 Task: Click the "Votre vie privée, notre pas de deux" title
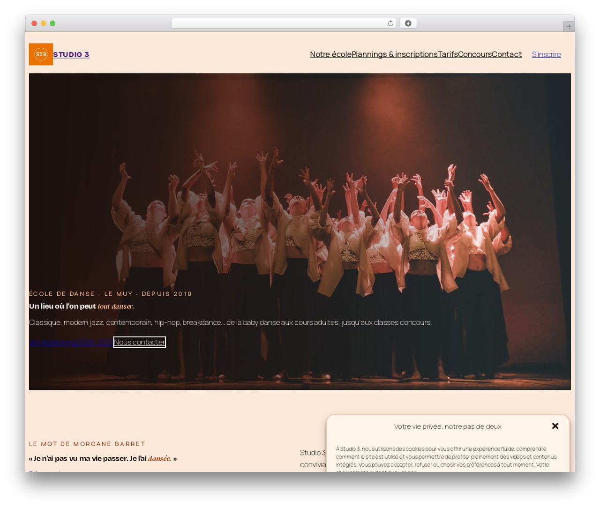coord(448,426)
